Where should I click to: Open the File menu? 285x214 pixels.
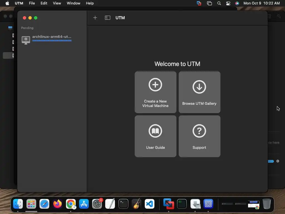tap(32, 3)
